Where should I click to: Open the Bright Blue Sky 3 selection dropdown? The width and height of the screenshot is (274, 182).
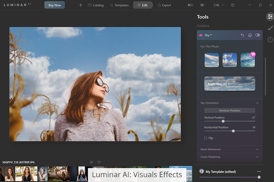[x=229, y=84]
